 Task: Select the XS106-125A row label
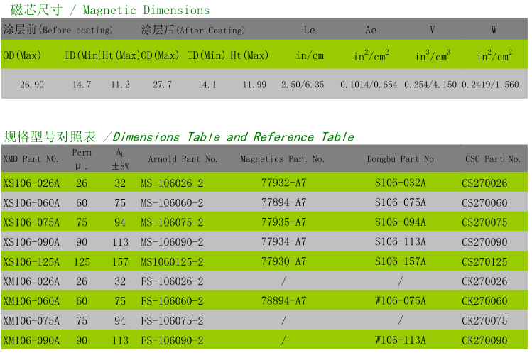31,262
